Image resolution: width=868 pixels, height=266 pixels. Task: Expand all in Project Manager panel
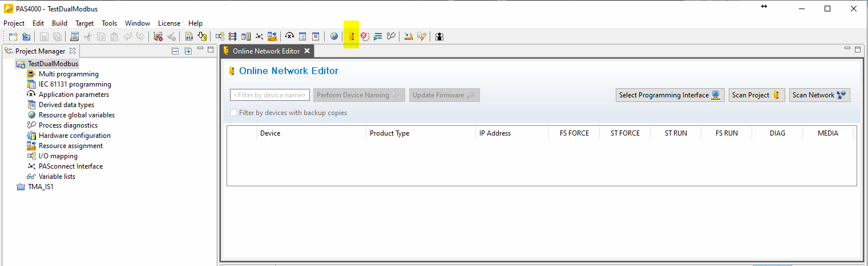188,51
